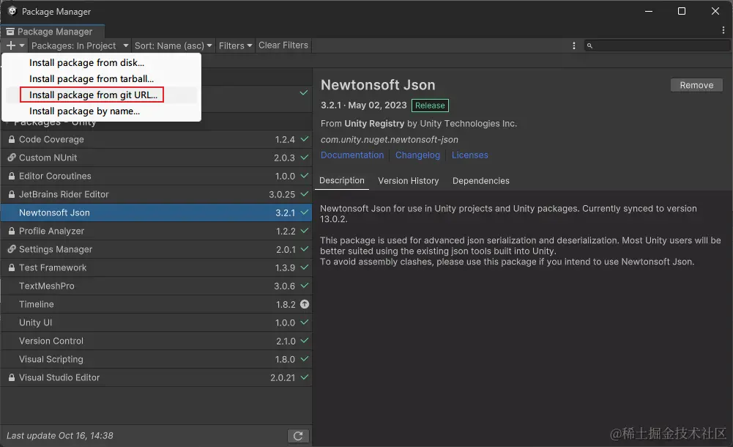Remove the Newtonsoft Json package
The height and width of the screenshot is (447, 733).
[x=696, y=85]
